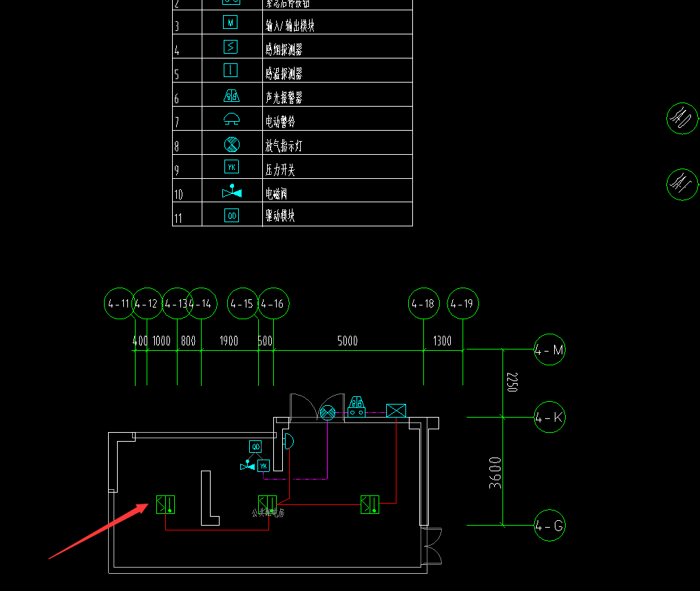Image resolution: width=700 pixels, height=591 pixels.
Task: Select axis bubble 4-19
Action: click(463, 303)
